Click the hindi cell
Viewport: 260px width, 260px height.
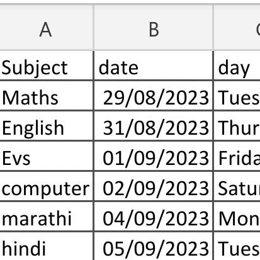click(x=47, y=246)
